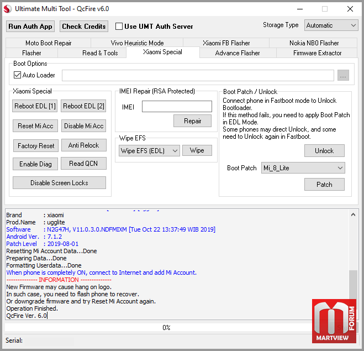Toggle the Auto Loader checkbox
Viewport: 364px width, 351px height.
click(x=17, y=75)
